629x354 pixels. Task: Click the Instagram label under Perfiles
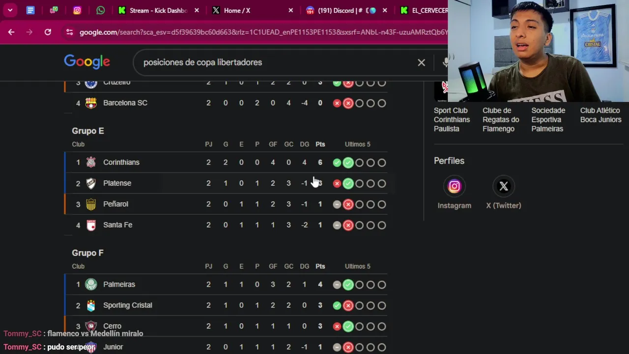pos(454,206)
